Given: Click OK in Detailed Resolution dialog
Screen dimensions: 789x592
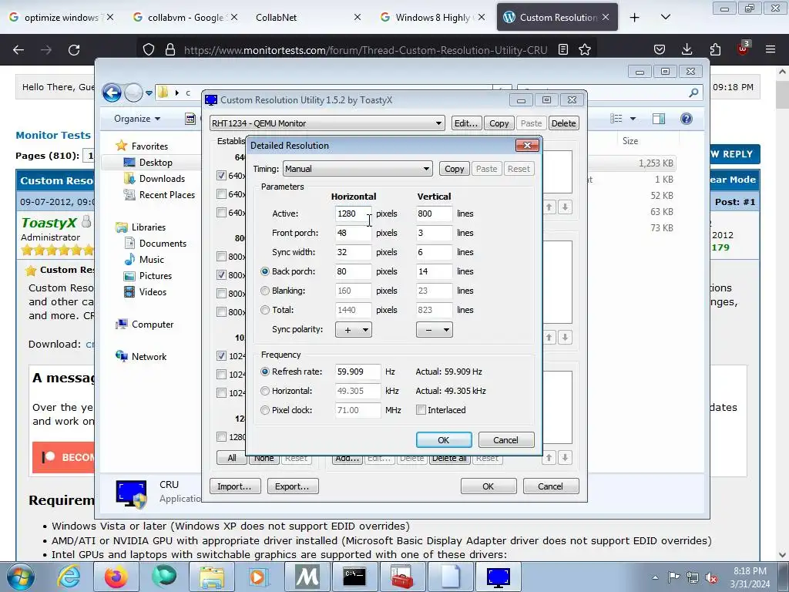Looking at the screenshot, I should 444,440.
